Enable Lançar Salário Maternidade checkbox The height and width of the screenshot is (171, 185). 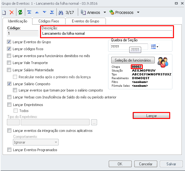tap(9, 70)
